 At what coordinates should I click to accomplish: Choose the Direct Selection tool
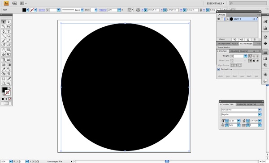[x=9, y=22]
